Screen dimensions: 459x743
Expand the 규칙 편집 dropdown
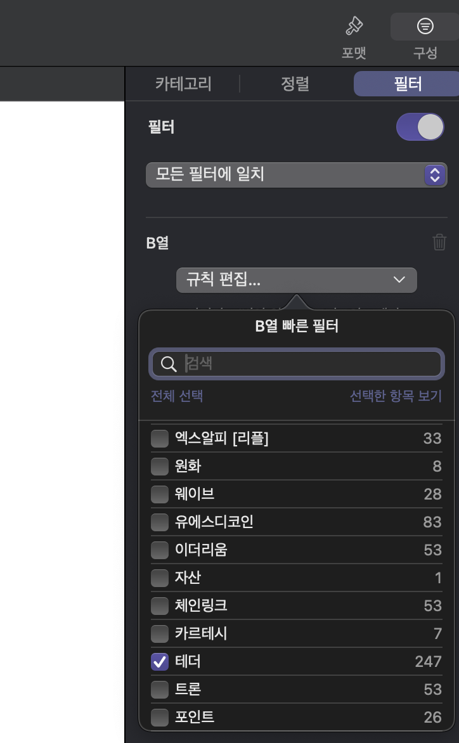click(295, 280)
